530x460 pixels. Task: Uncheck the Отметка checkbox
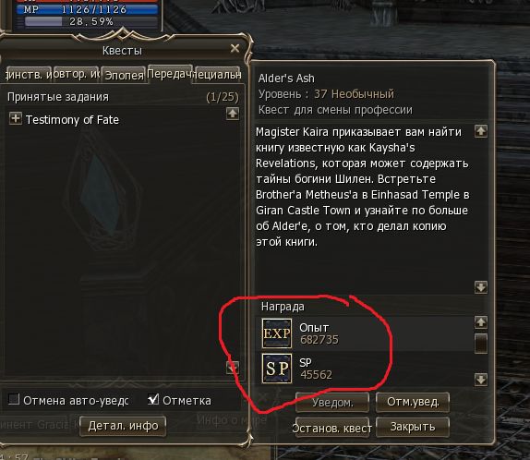[x=153, y=399]
